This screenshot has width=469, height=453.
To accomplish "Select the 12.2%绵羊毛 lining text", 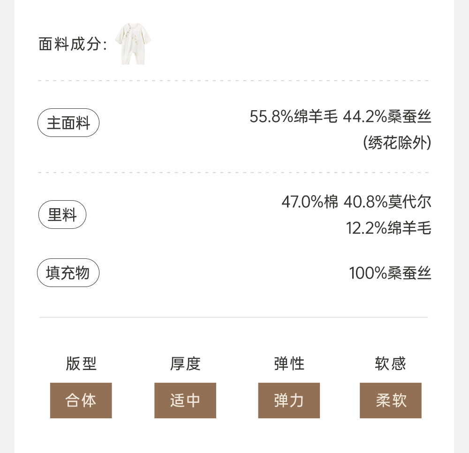I will pos(388,228).
